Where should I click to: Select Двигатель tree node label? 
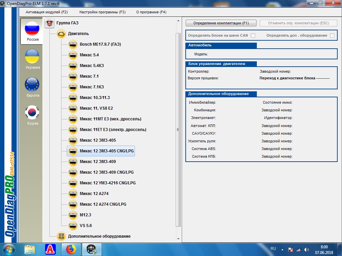coord(78,34)
